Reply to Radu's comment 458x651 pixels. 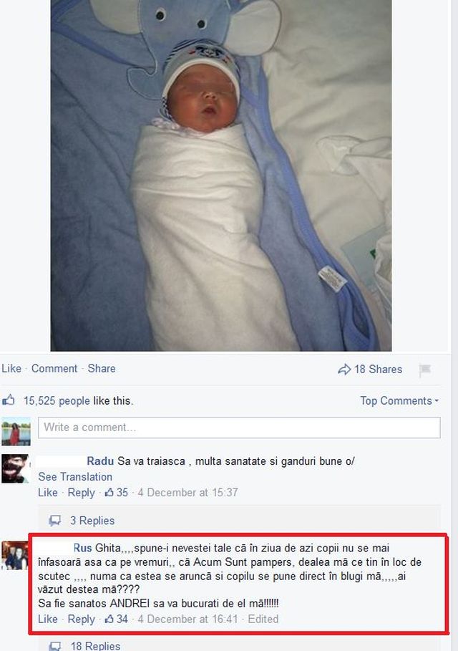pyautogui.click(x=82, y=493)
